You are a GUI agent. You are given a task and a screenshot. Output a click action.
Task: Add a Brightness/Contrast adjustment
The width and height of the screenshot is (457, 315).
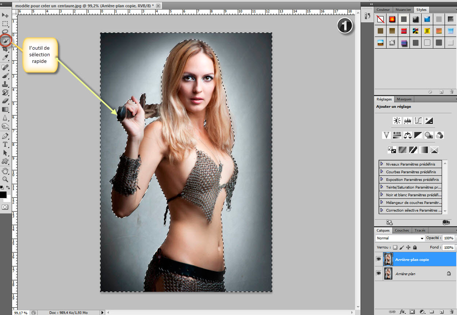[397, 121]
